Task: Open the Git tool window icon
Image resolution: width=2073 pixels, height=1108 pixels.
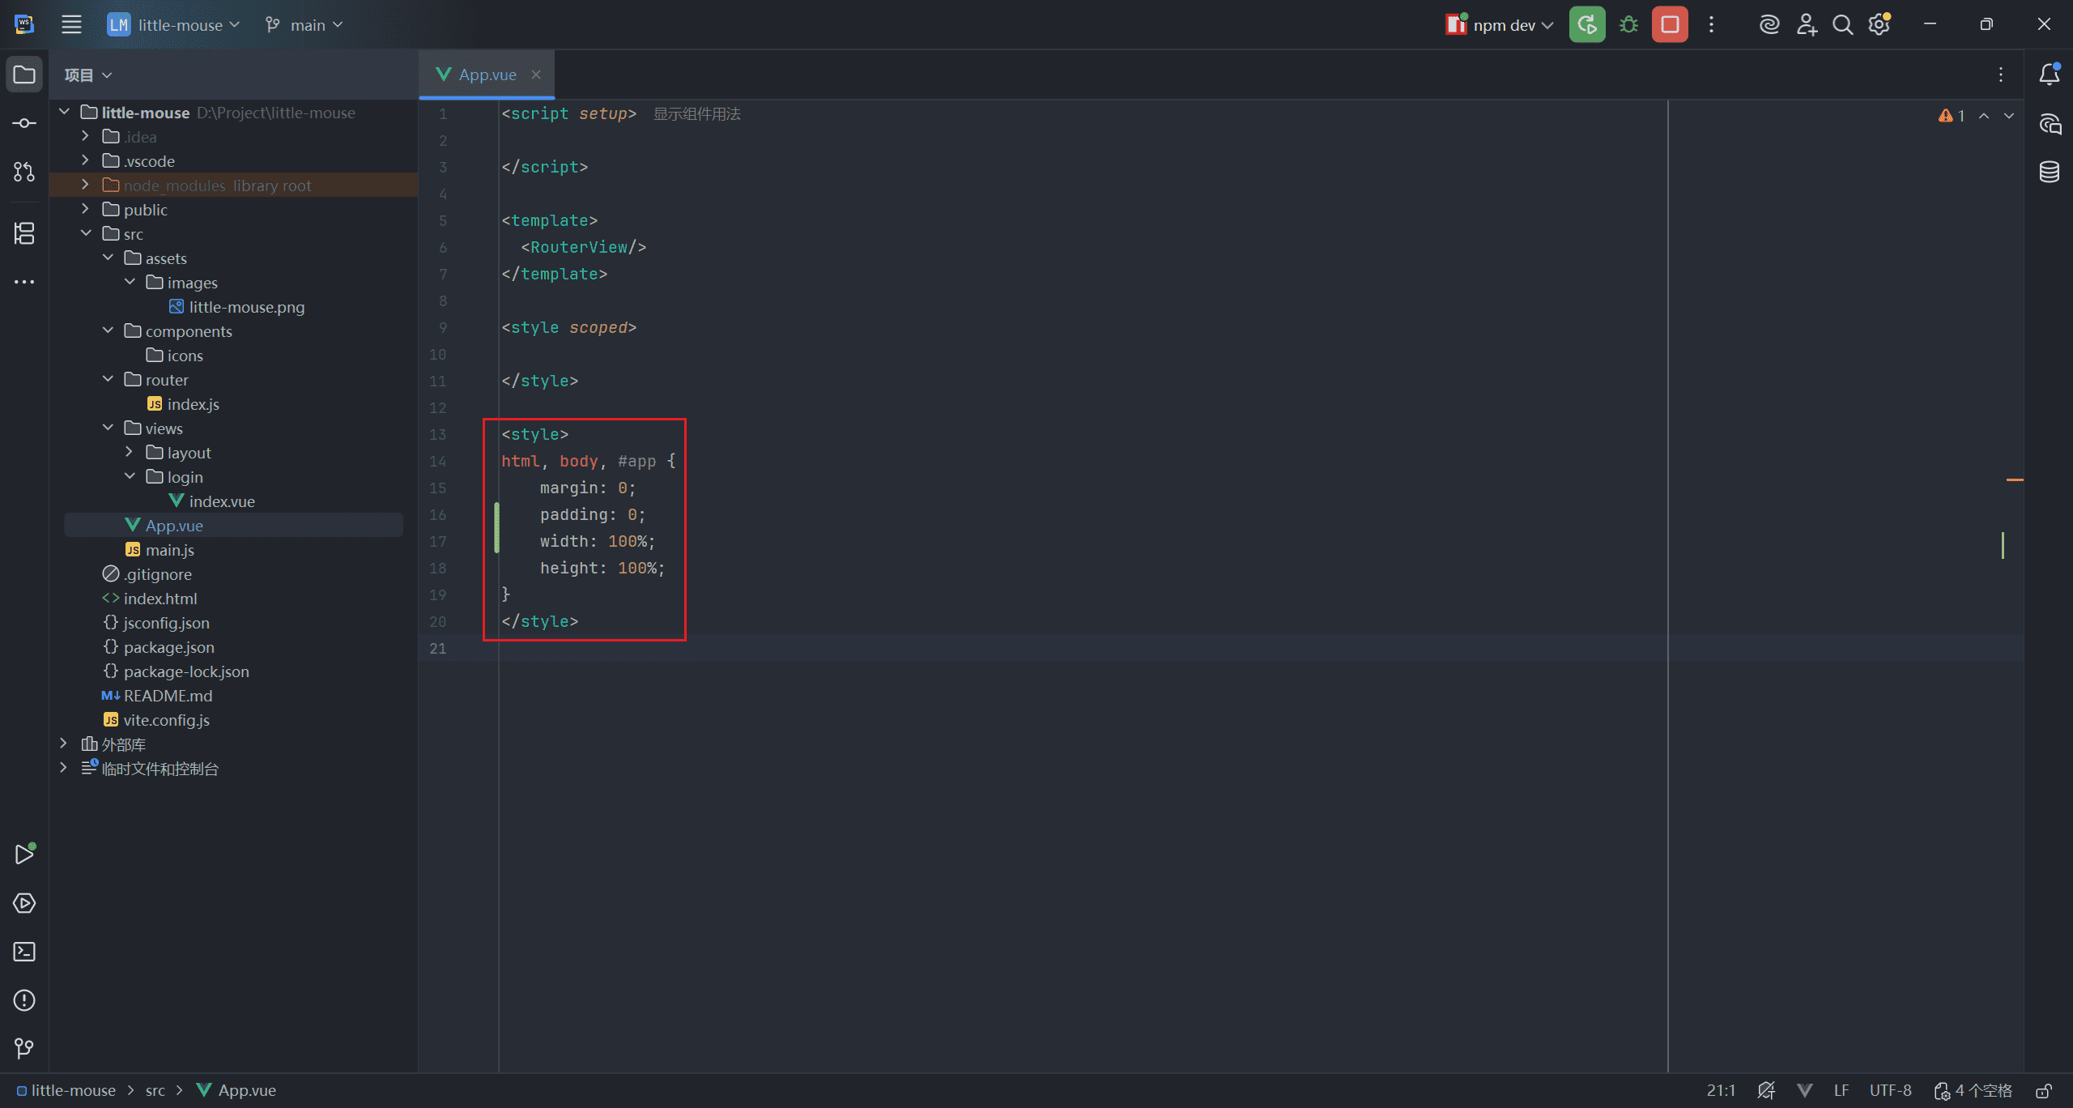Action: 24,1049
